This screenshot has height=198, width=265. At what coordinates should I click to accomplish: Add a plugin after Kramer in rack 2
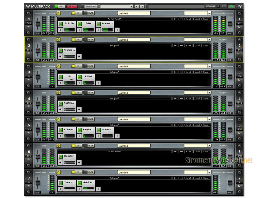point(79,56)
